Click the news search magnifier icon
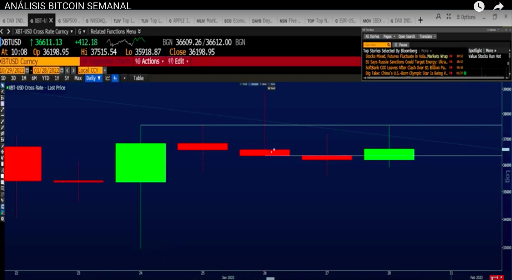 click(388, 45)
